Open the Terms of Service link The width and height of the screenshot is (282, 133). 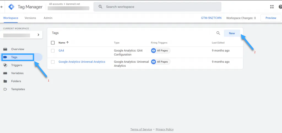[141, 129]
